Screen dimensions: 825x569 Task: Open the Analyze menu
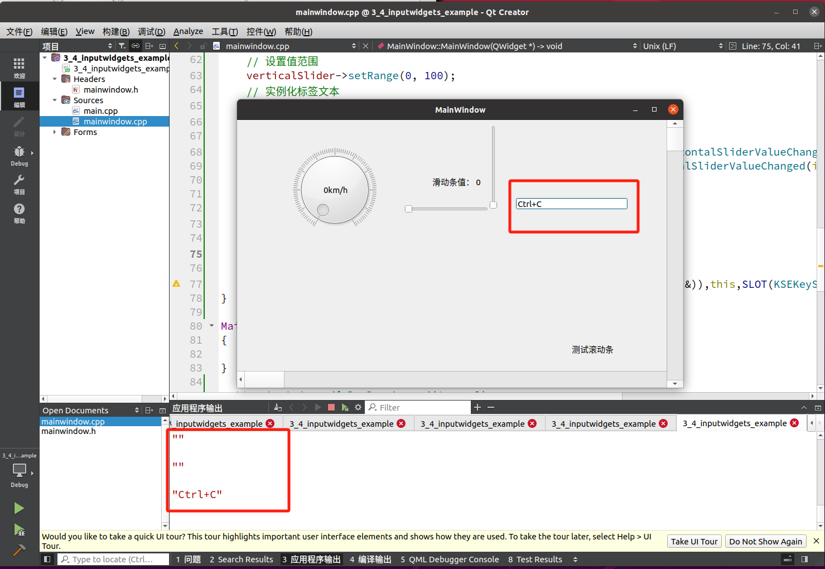(x=189, y=31)
